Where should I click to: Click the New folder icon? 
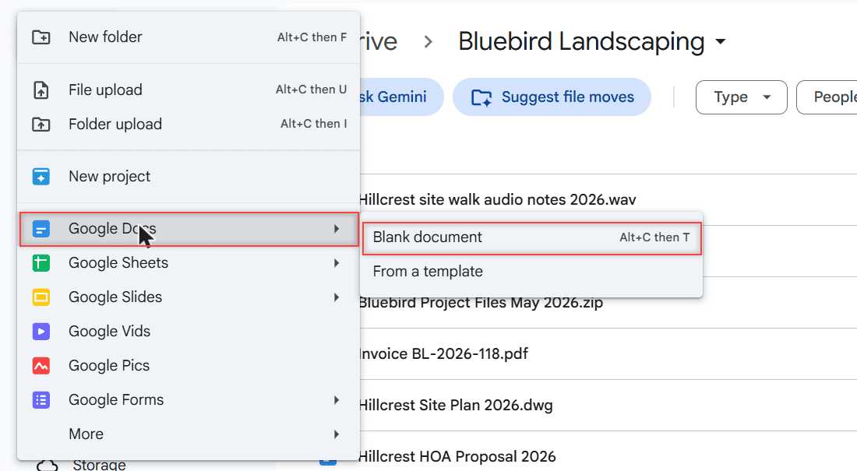click(x=41, y=37)
